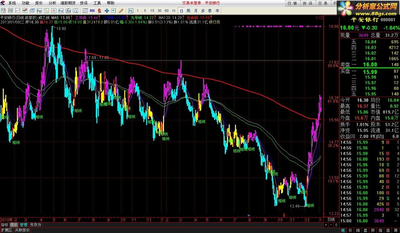This screenshot has width=400, height=233.
Task: Click the F10 company info icon
Action: [39, 11]
